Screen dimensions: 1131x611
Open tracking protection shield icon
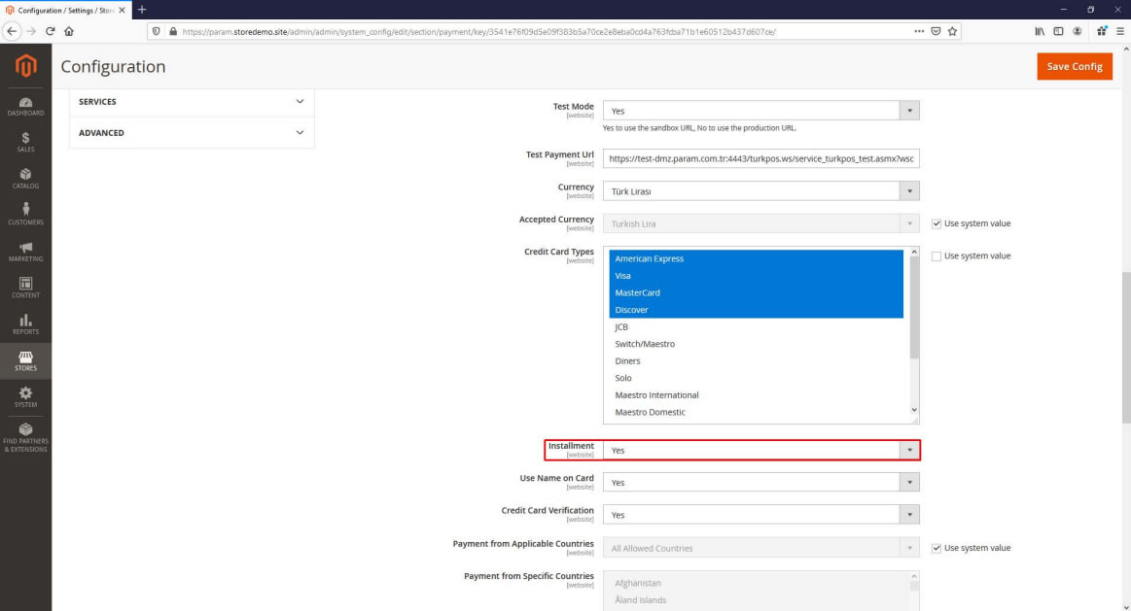(x=156, y=31)
